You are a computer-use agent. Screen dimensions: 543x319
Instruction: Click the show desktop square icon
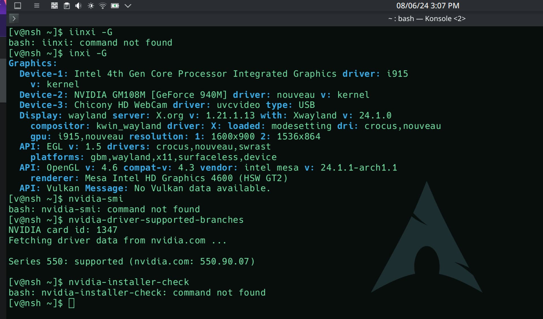click(x=18, y=6)
